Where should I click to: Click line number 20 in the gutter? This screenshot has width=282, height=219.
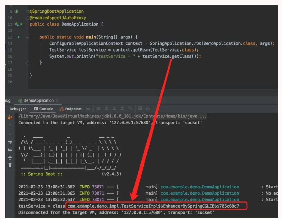[x=10, y=82]
